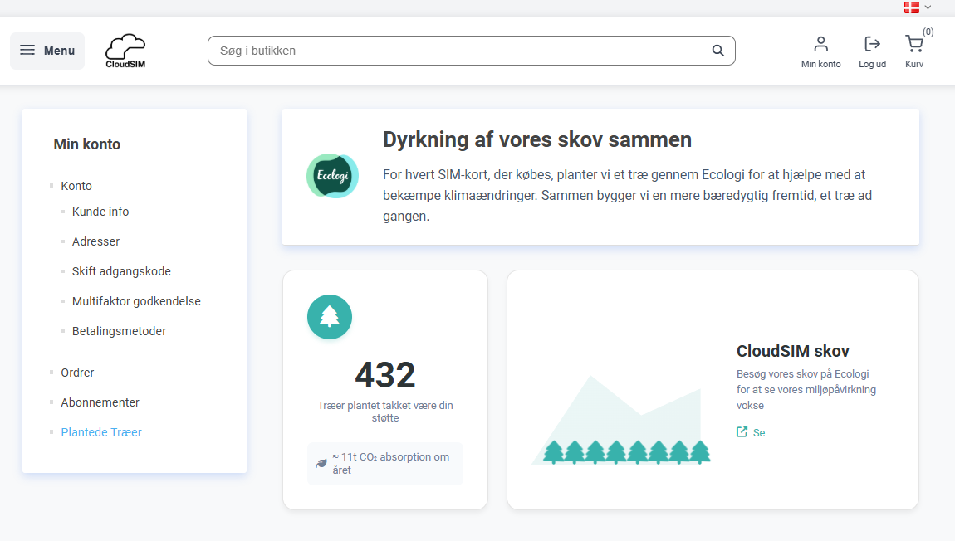955x541 pixels.
Task: Select Konto in the sidebar
Action: pyautogui.click(x=76, y=186)
